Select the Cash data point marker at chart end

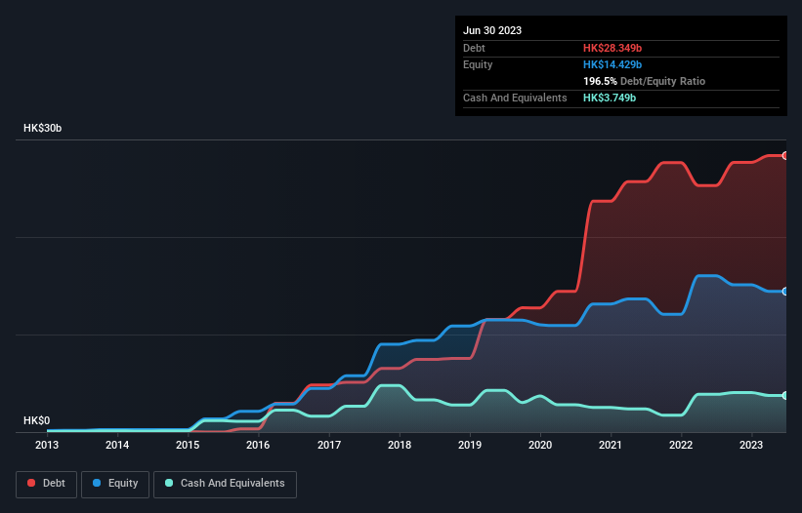coord(785,396)
